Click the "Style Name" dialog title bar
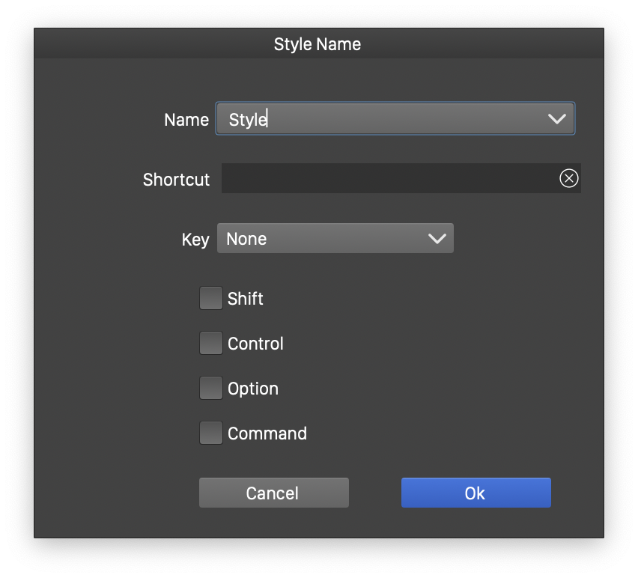This screenshot has width=638, height=578. [318, 44]
